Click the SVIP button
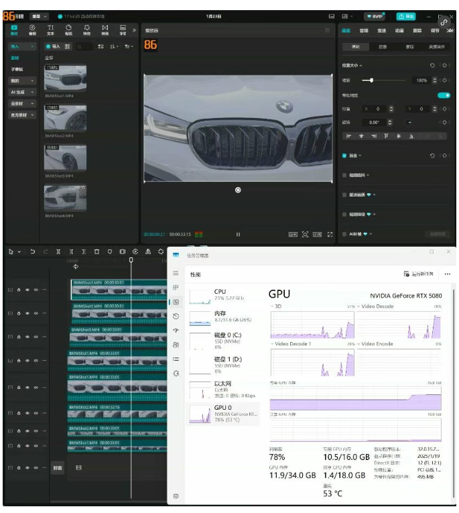The image size is (459, 513). tap(375, 16)
